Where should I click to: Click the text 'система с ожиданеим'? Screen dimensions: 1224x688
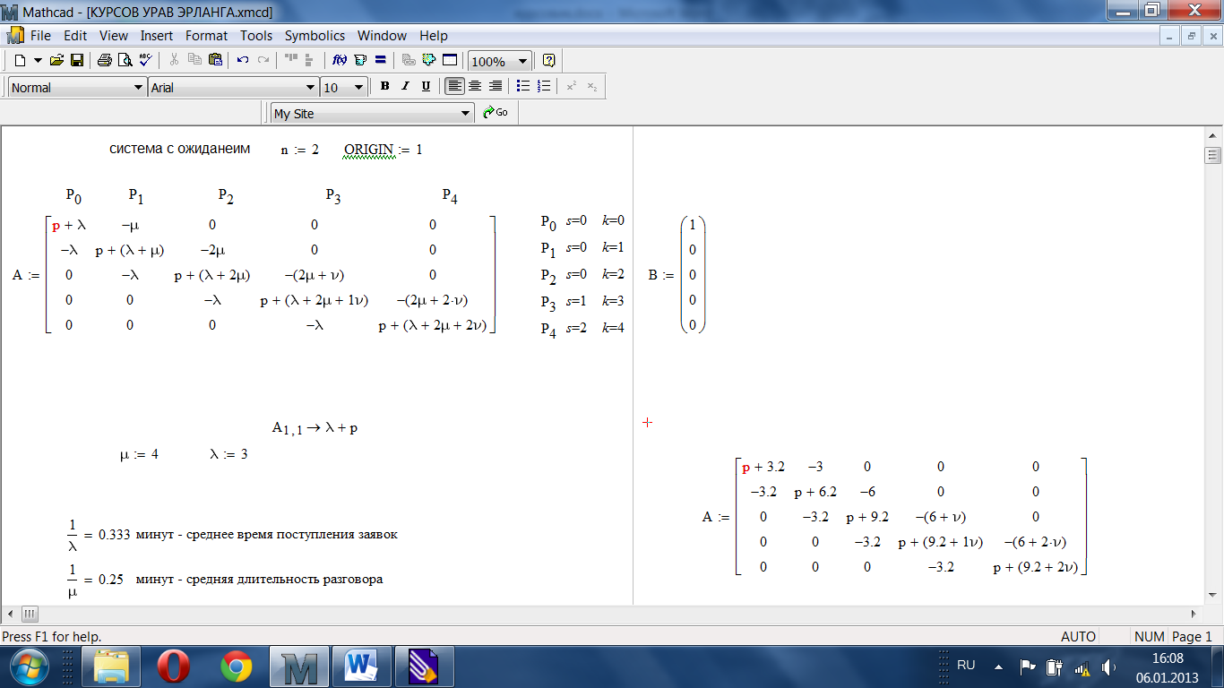[x=180, y=149]
